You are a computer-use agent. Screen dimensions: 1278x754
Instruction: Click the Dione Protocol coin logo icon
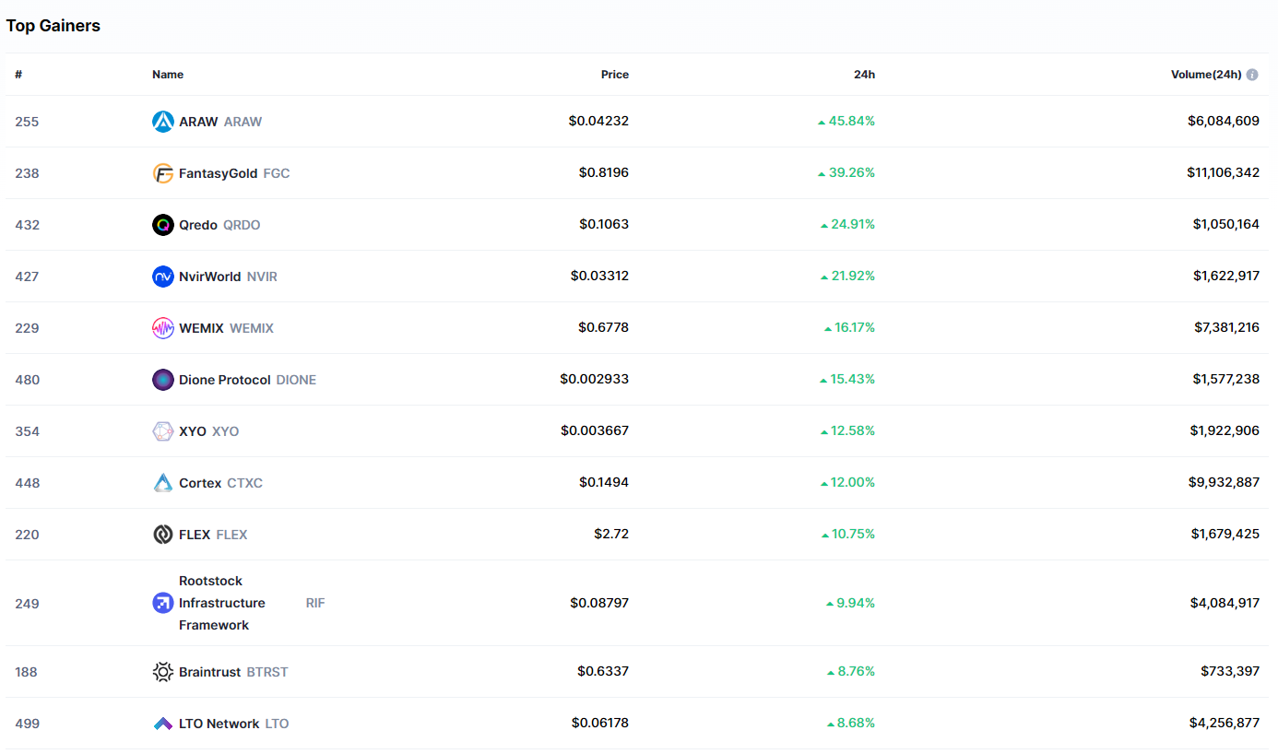coord(162,380)
